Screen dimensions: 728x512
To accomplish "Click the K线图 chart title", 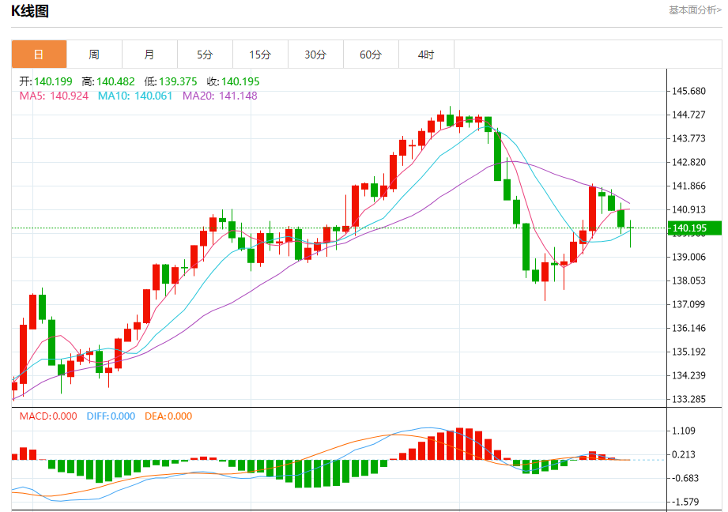I will tap(30, 12).
